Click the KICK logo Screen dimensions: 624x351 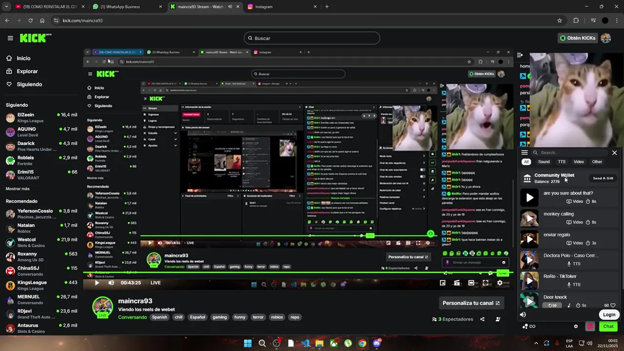point(35,38)
